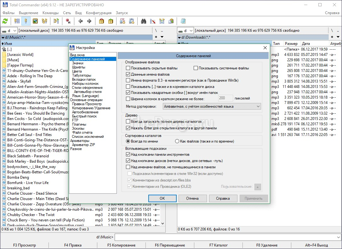Select 'Как файлов (также и по времени)' radio button
The width and height of the screenshot is (342, 249).
click(x=177, y=141)
